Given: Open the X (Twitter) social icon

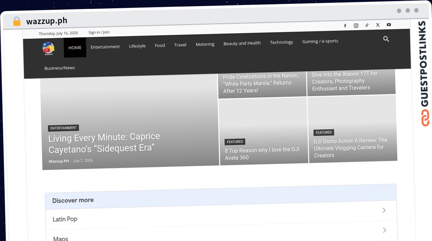Looking at the screenshot, I should click(x=378, y=25).
